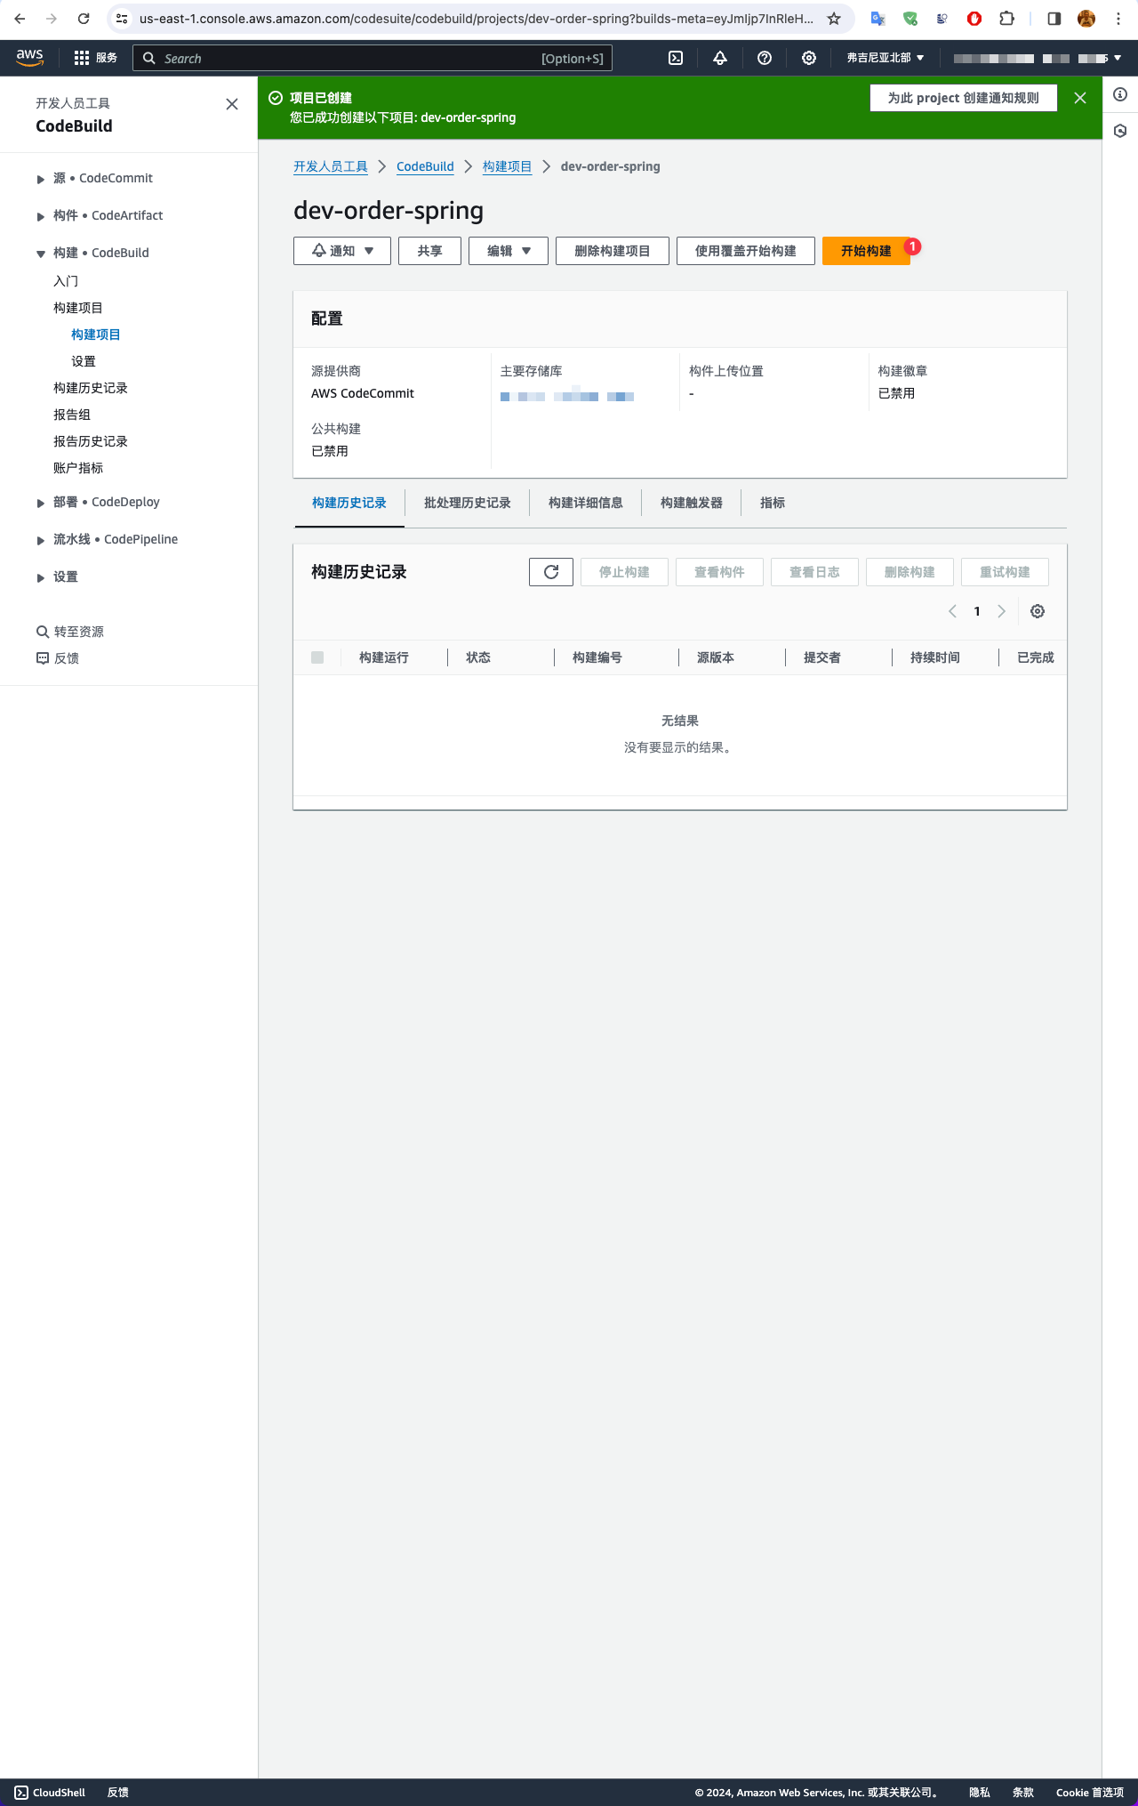This screenshot has height=1806, width=1138.
Task: Open 报告组 in the sidebar
Action: click(x=72, y=415)
